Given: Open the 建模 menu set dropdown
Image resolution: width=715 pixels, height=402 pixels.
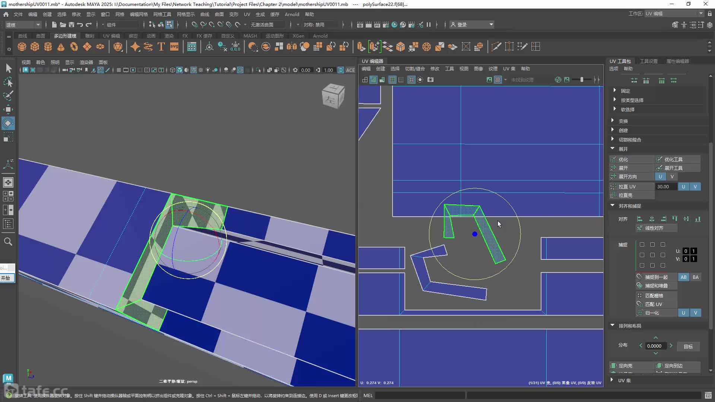Looking at the screenshot, I should [x=23, y=25].
